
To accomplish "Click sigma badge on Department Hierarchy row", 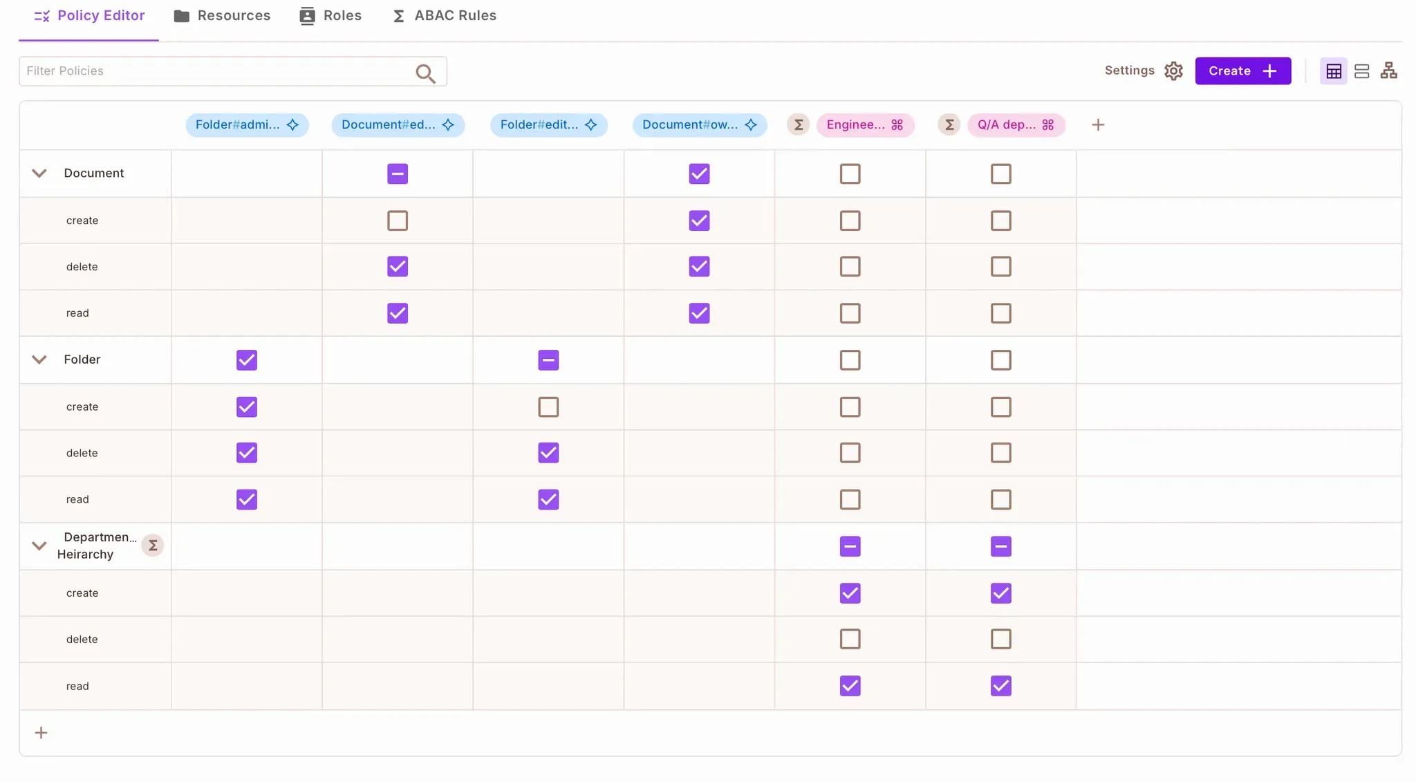I will pyautogui.click(x=153, y=546).
